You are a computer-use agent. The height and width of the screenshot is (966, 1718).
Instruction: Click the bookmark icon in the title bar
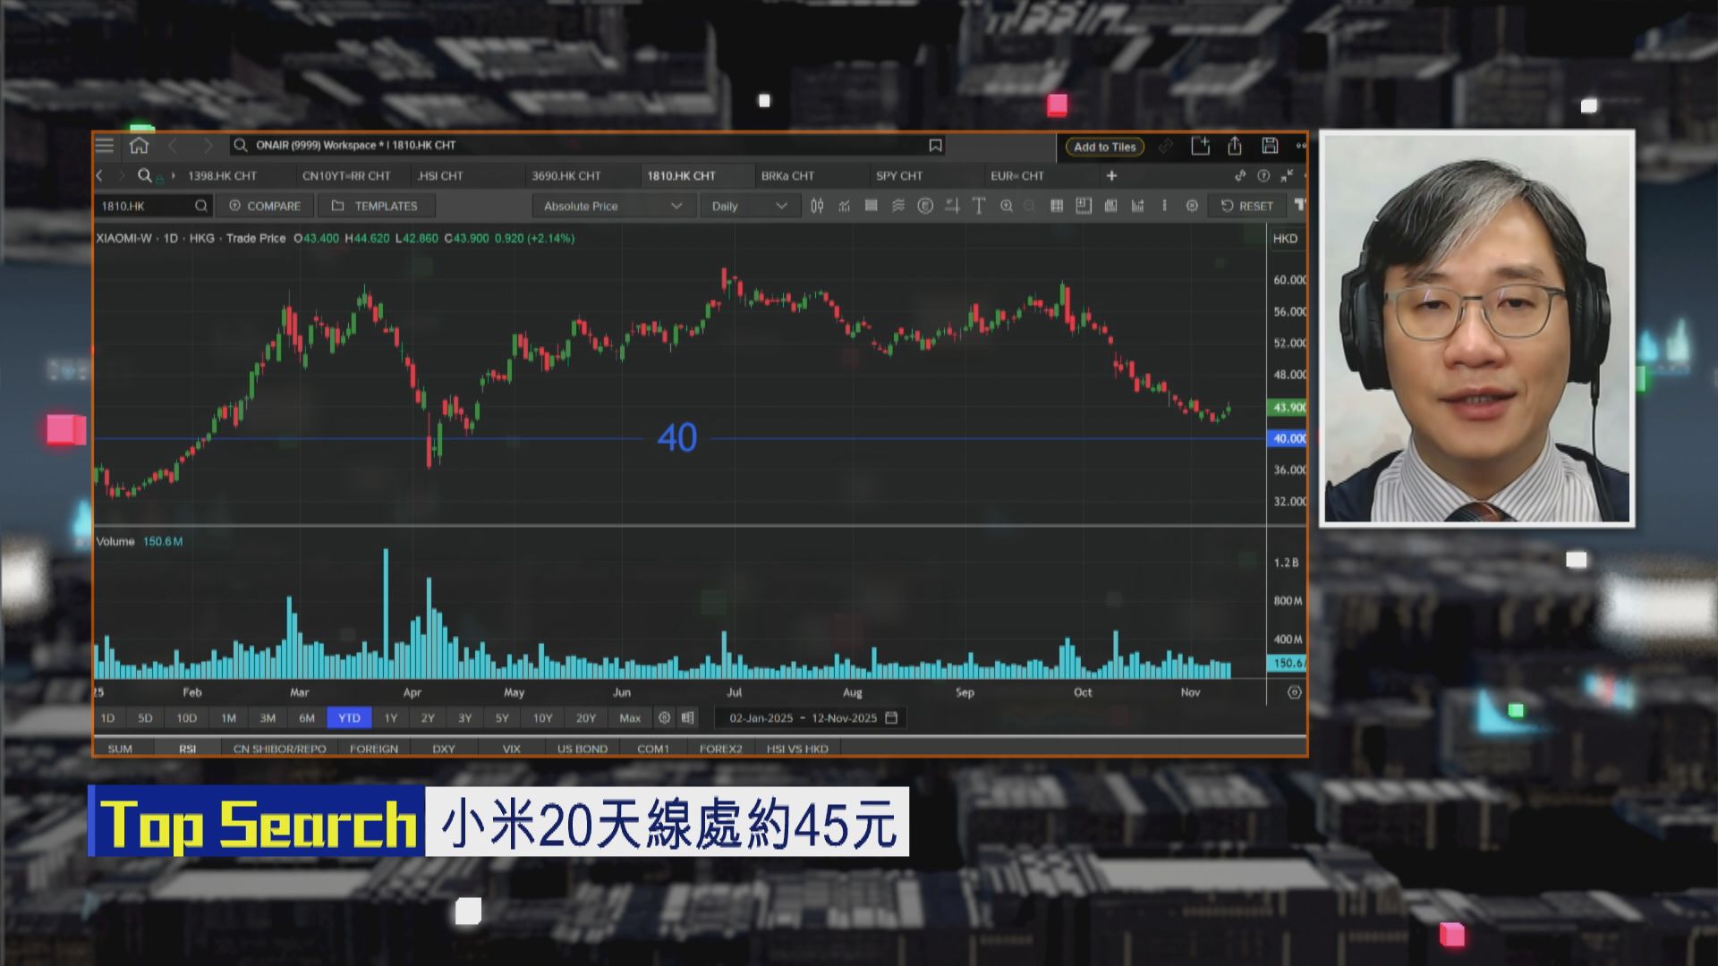pyautogui.click(x=934, y=144)
